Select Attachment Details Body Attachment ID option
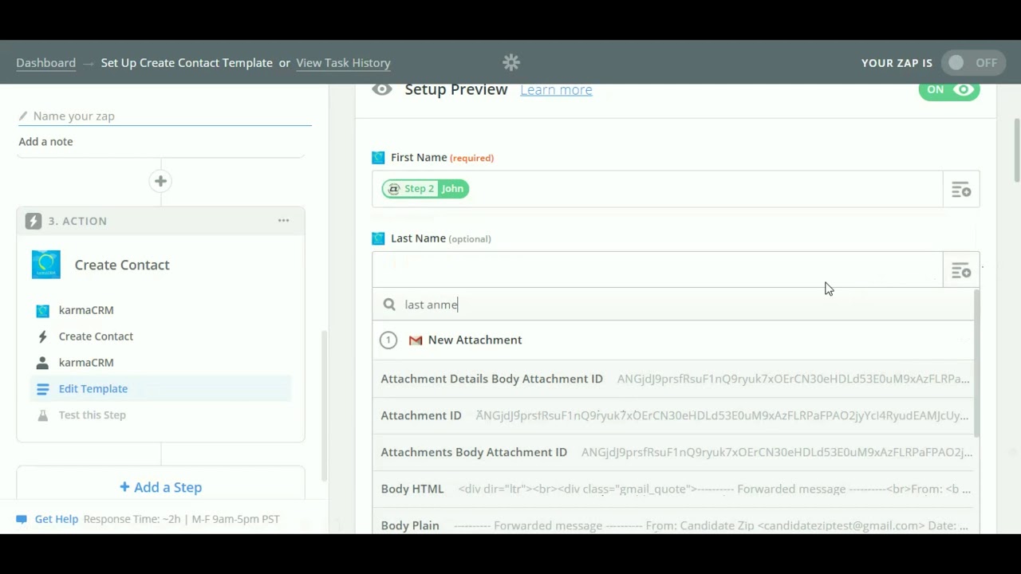 (673, 379)
